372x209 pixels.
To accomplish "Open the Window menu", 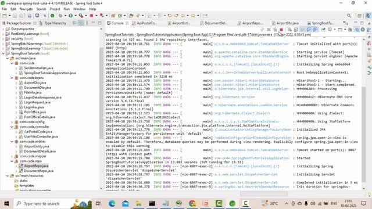I will click(x=79, y=9).
